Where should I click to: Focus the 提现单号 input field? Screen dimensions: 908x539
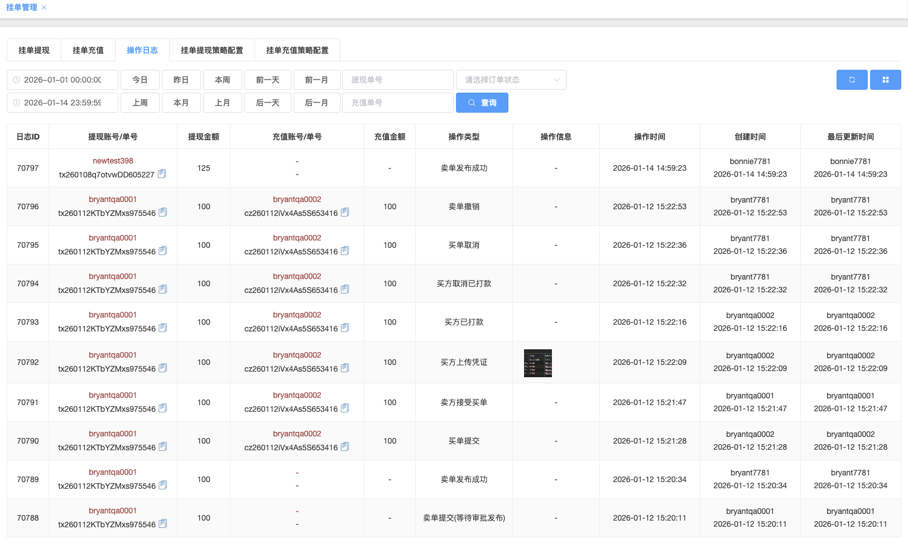tap(397, 80)
